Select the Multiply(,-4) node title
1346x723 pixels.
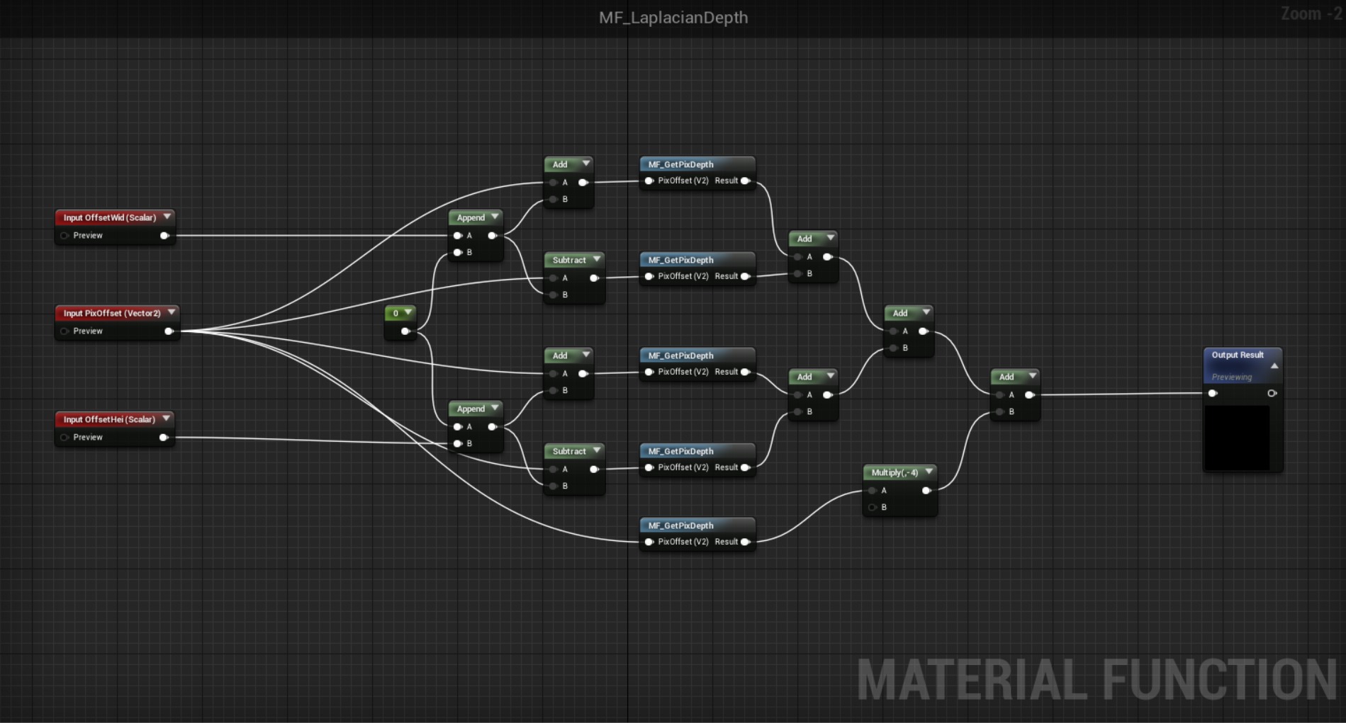tap(894, 472)
